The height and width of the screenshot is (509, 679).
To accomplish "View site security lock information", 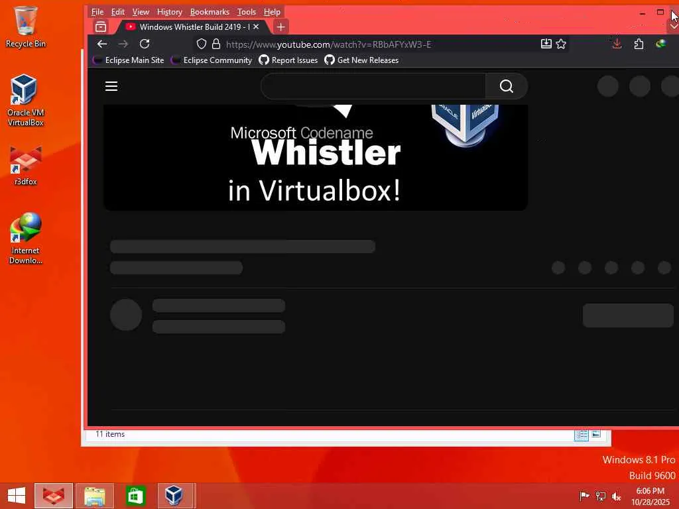I will pos(216,44).
